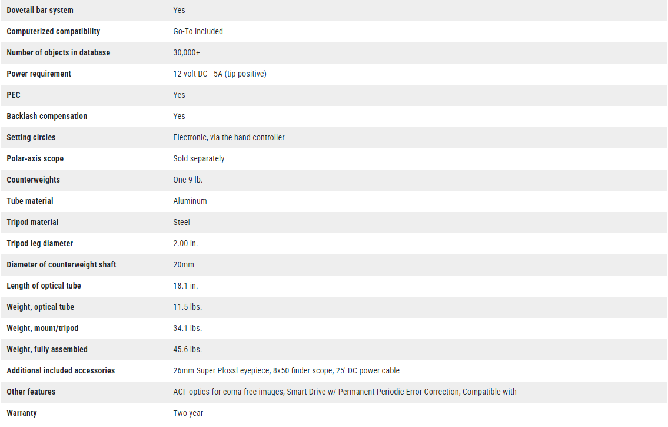Click the 20mm counterweight shaft value
The height and width of the screenshot is (427, 668).
click(184, 264)
